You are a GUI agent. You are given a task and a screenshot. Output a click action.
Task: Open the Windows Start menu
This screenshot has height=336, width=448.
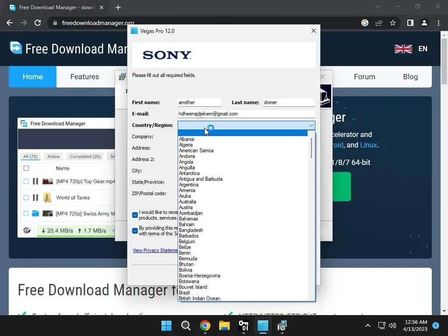click(x=166, y=325)
